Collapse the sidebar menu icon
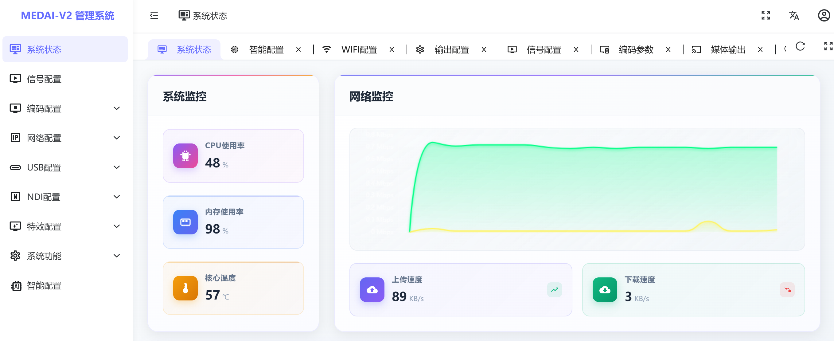 coord(154,16)
